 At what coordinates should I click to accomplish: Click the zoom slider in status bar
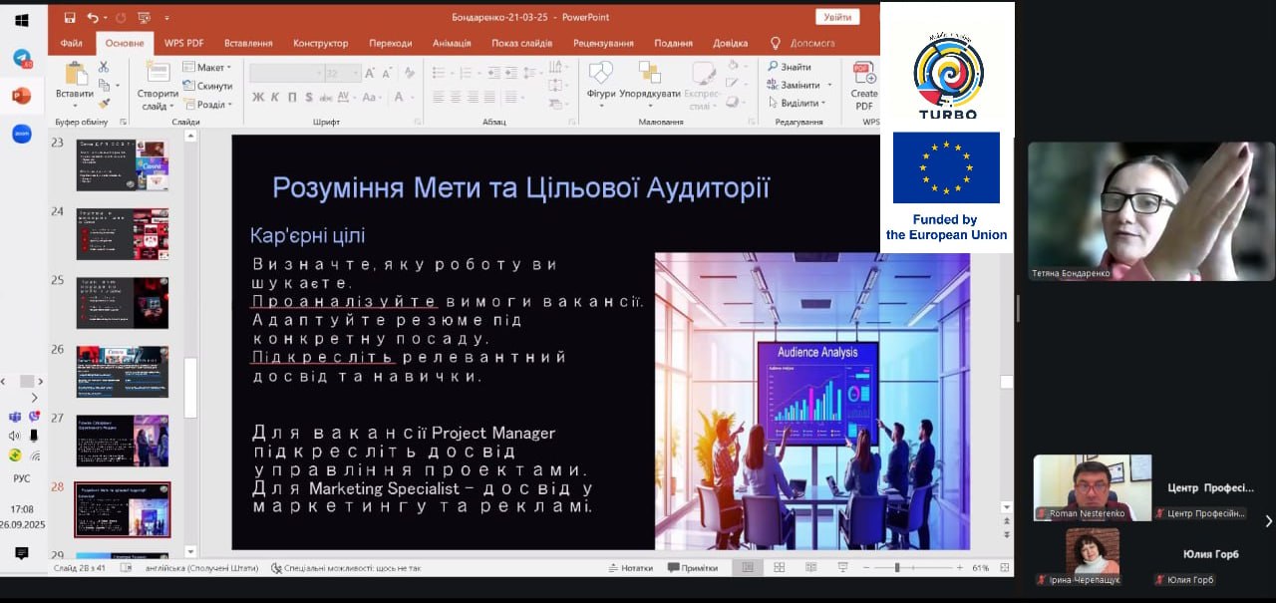click(x=897, y=568)
